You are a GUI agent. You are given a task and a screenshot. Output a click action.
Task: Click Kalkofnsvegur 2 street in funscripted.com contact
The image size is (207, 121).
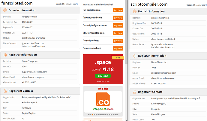tap(29, 102)
